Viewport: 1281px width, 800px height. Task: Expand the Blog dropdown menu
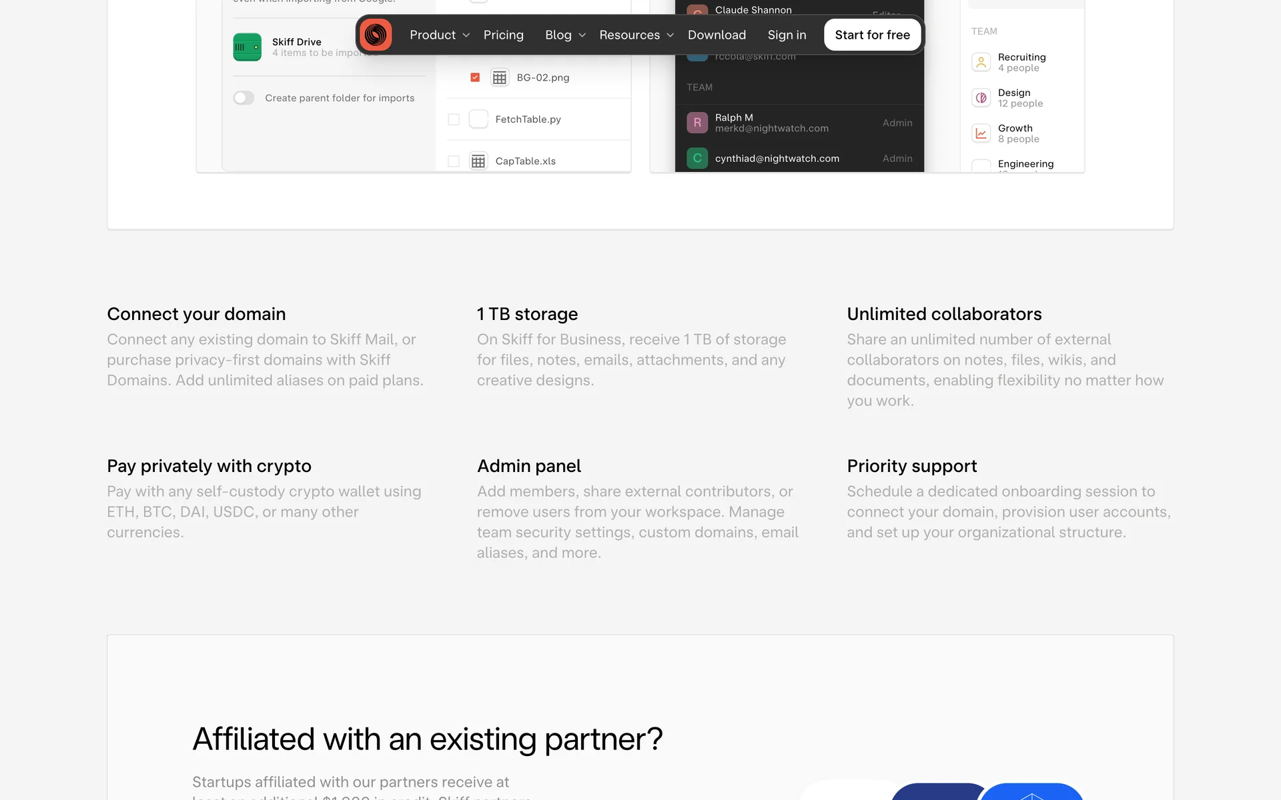[565, 35]
